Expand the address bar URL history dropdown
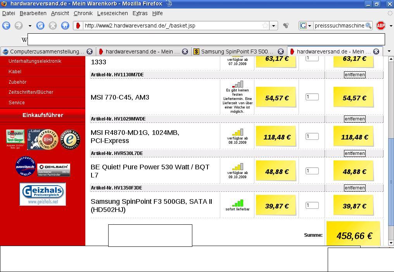This screenshot has width=394, height=272. pos(274,26)
